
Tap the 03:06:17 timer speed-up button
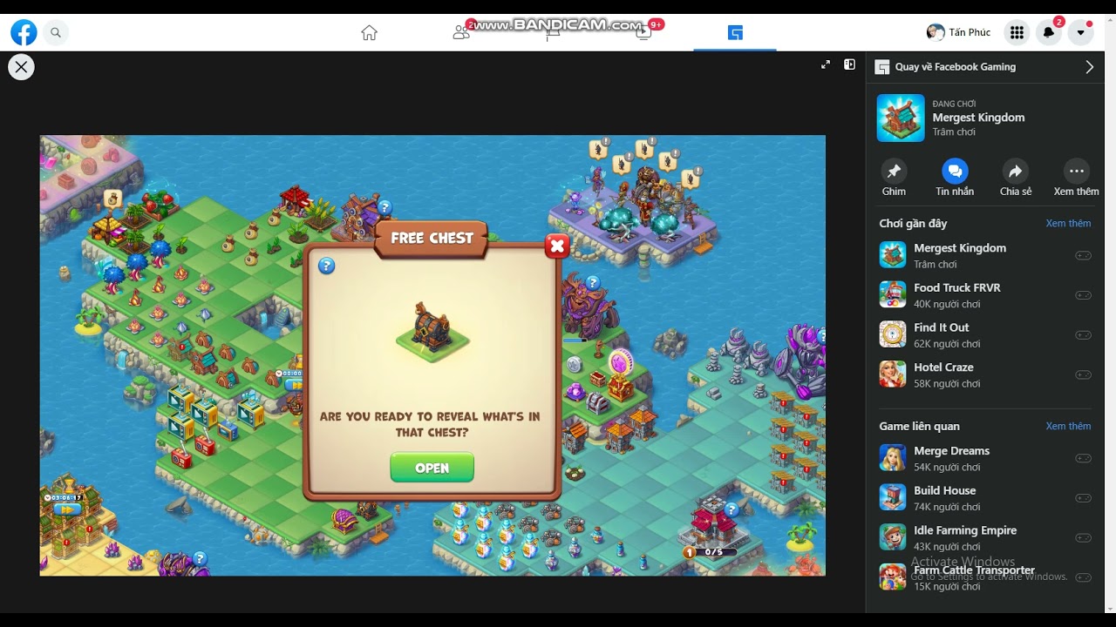[66, 509]
